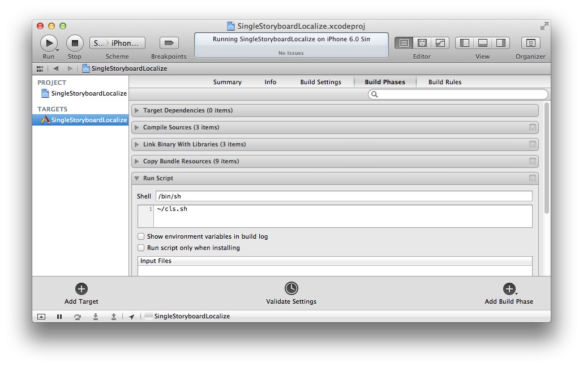This screenshot has height=367, width=583.
Task: Enter full screen with the arrows icon
Action: coord(544,26)
